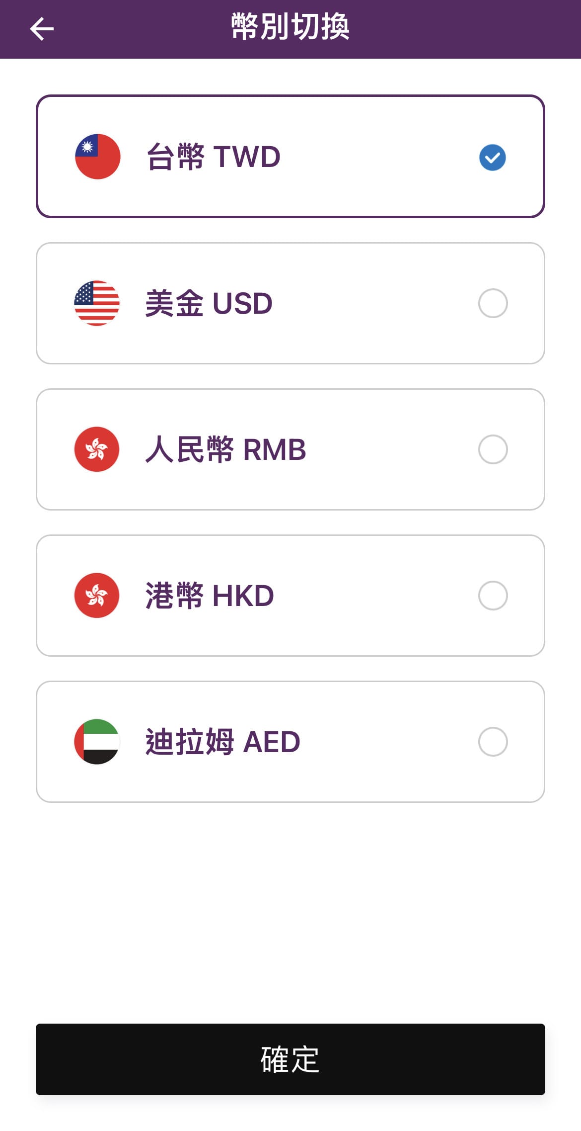Click the United States flag icon

tap(97, 303)
